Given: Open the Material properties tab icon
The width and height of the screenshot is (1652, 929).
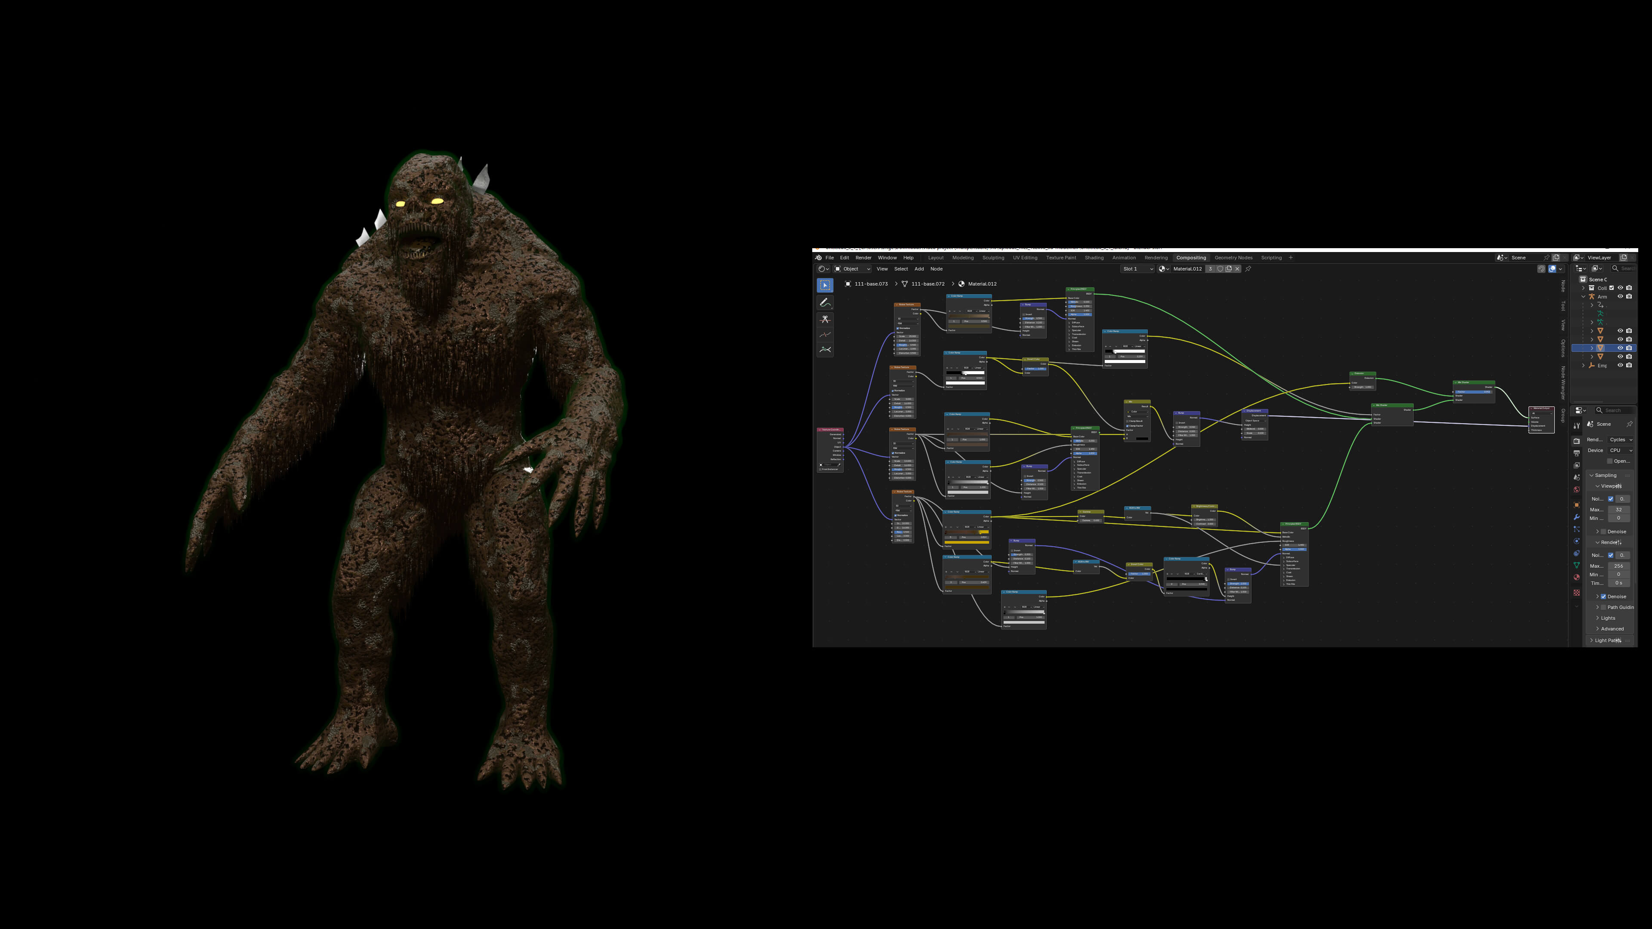Looking at the screenshot, I should click(x=1576, y=577).
